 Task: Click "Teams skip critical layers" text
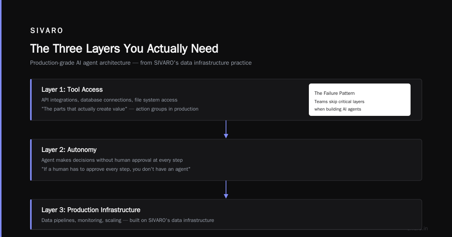point(339,102)
